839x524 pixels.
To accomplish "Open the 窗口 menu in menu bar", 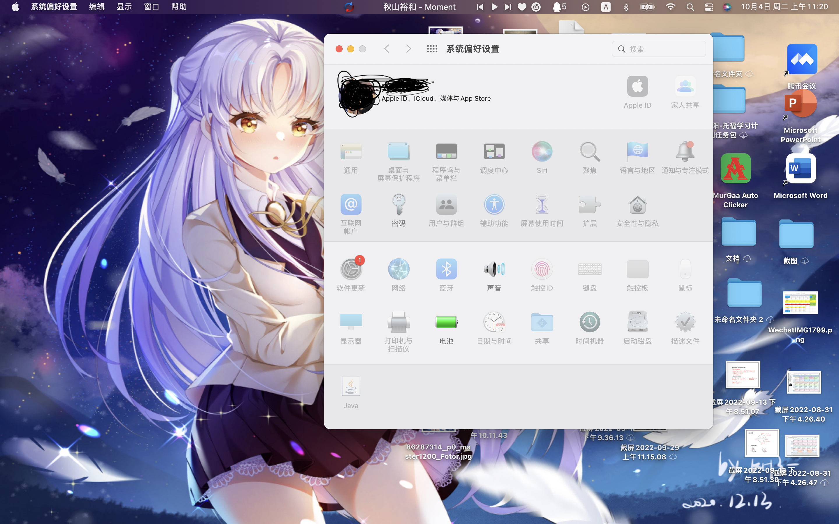I will (x=151, y=7).
